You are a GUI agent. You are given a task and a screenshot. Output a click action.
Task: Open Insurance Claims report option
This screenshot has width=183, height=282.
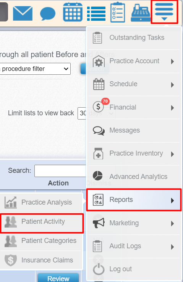(x=41, y=260)
